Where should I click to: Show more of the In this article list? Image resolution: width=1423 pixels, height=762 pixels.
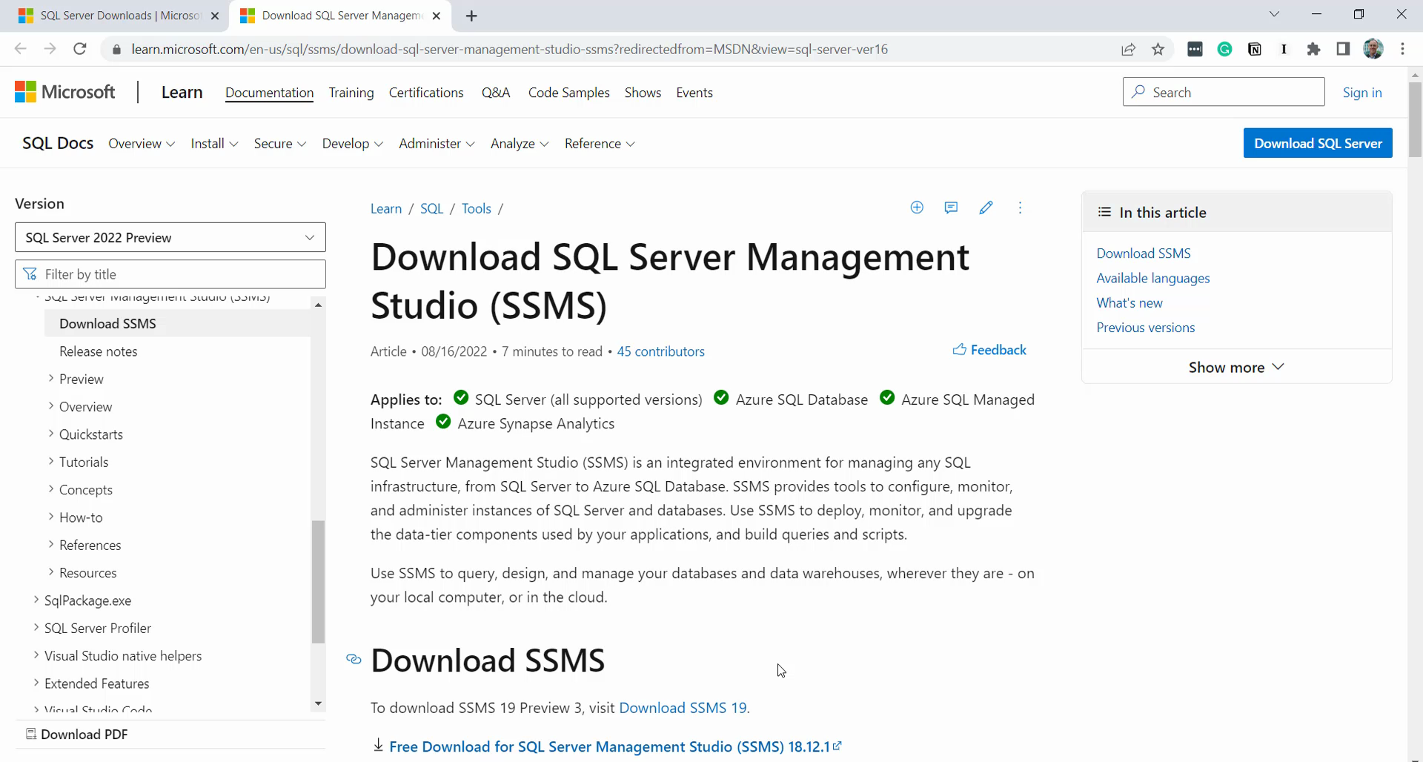pos(1235,368)
